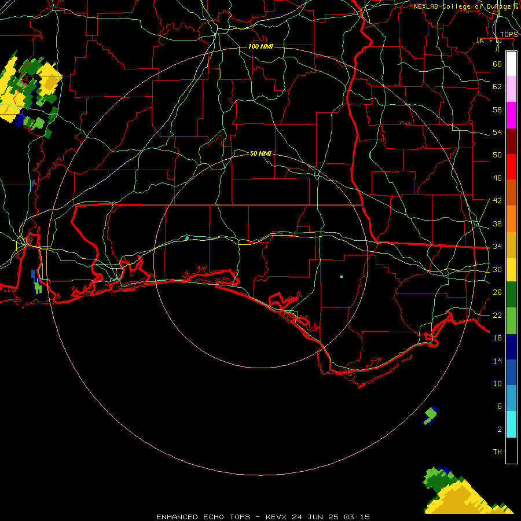This screenshot has width=521, height=521.
Task: Pick the navy blue legend swatch
Action: pos(511,347)
